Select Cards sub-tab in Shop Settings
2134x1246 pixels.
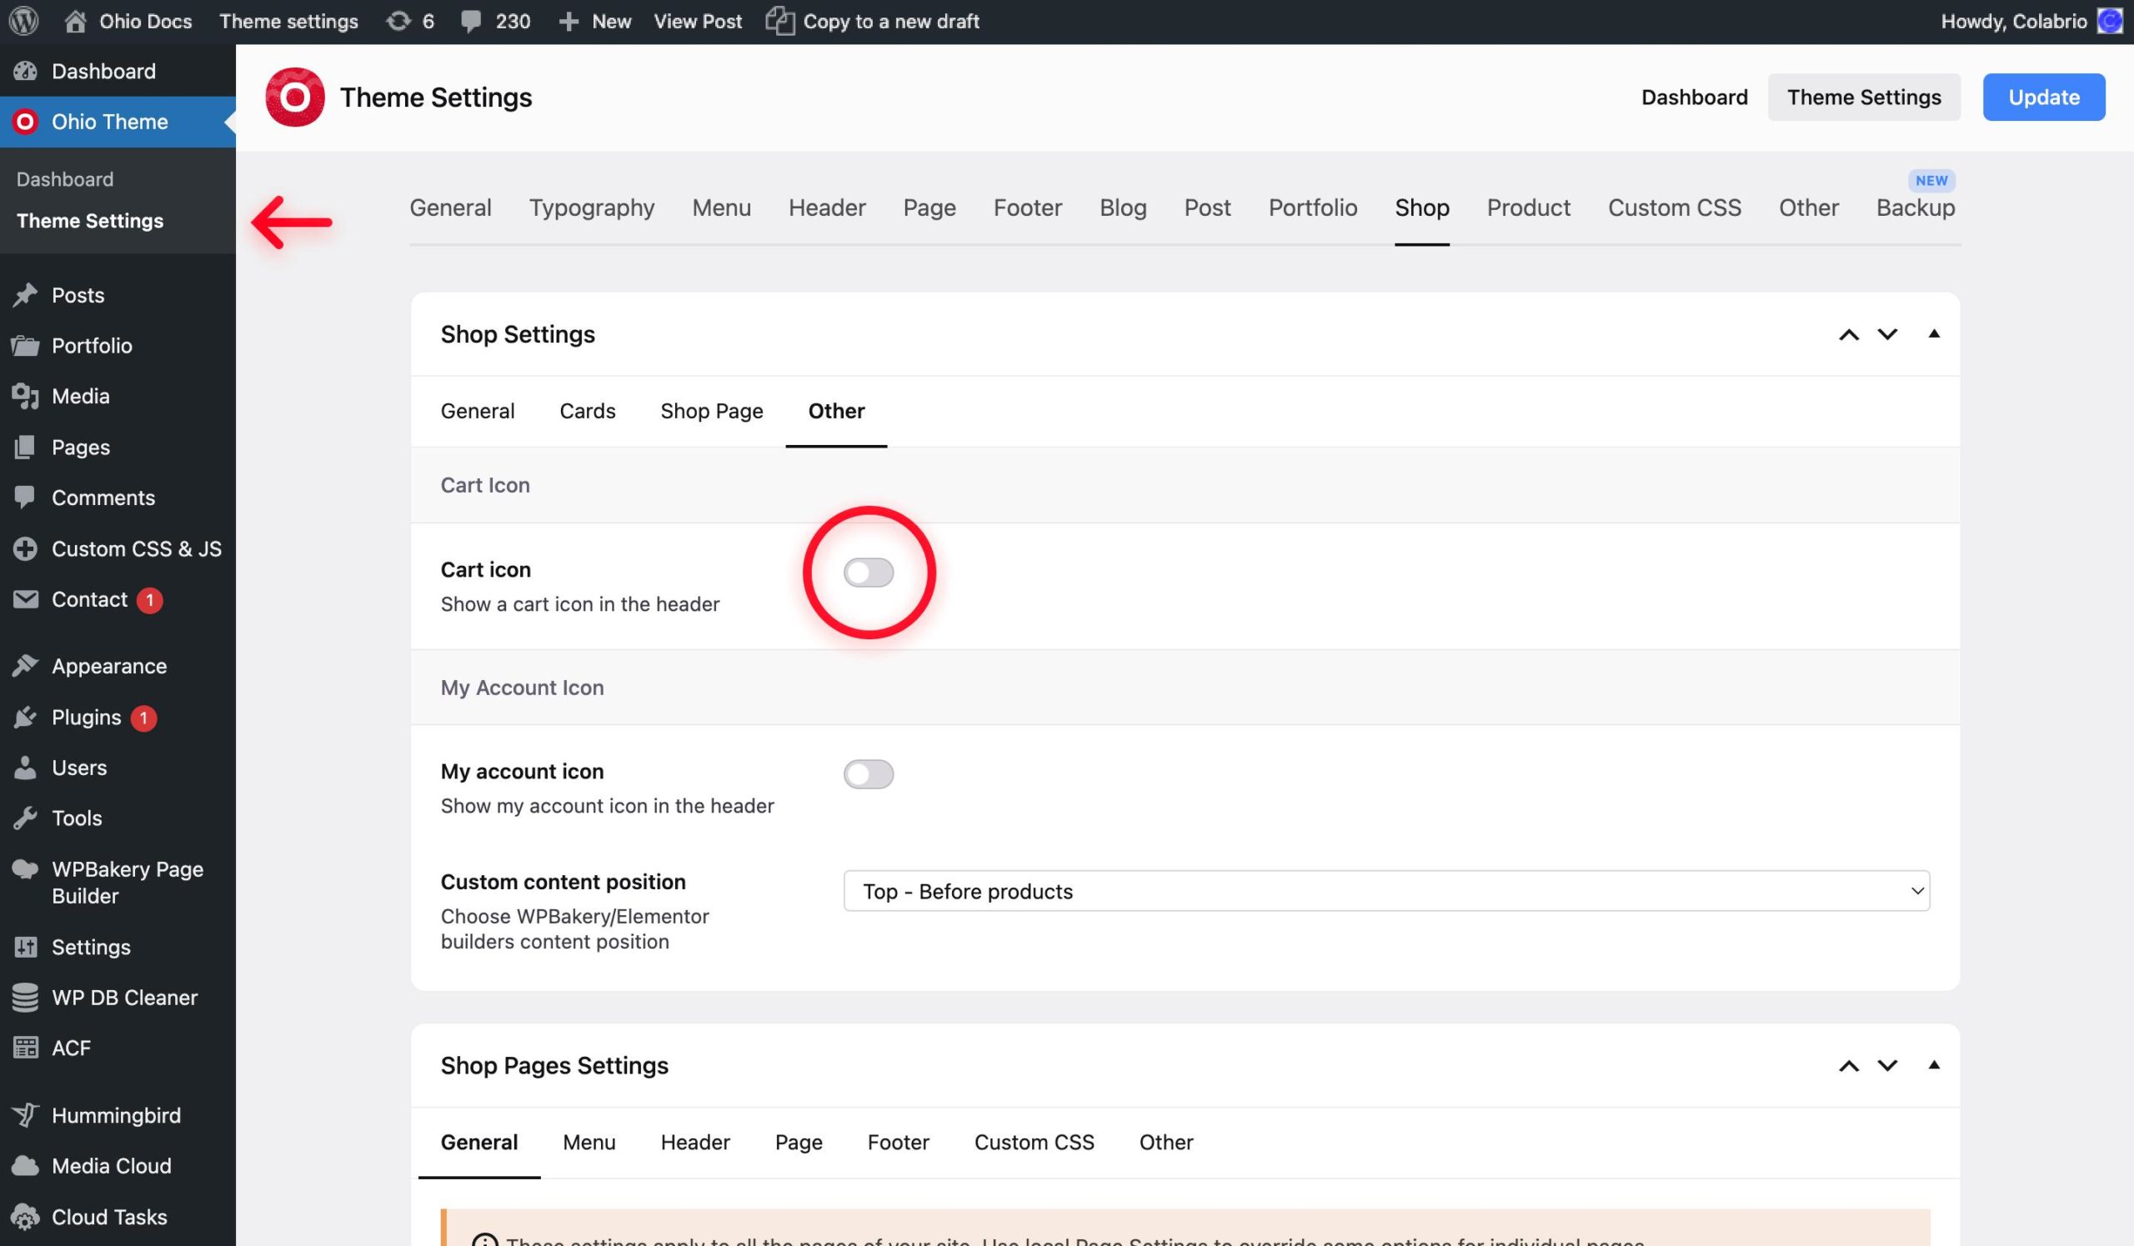click(x=587, y=411)
